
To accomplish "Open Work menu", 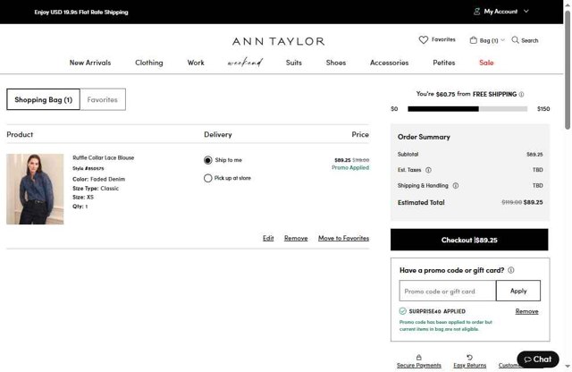I will pos(196,63).
